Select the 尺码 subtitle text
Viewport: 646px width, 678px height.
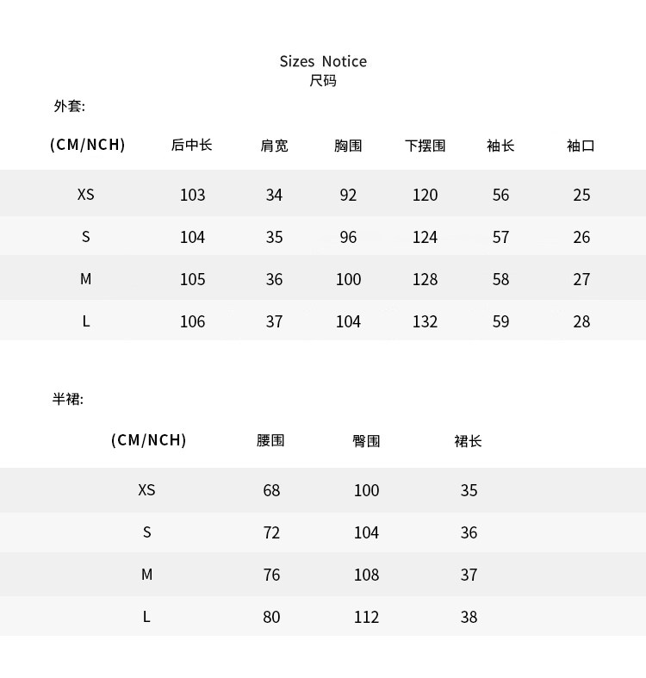323,81
